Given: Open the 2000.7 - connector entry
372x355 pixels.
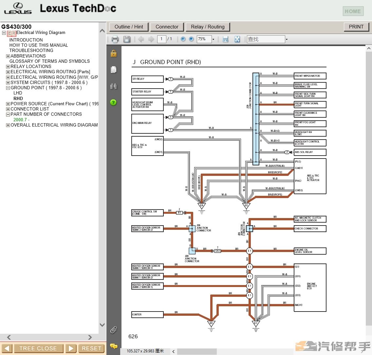Looking at the screenshot, I should pyautogui.click(x=21, y=120).
